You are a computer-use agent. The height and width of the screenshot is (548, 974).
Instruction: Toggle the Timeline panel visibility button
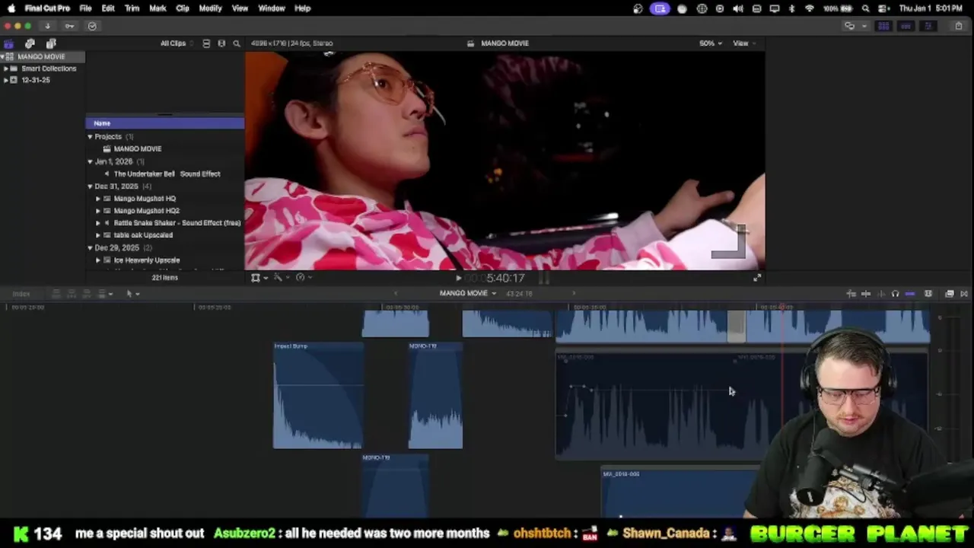[x=906, y=26]
